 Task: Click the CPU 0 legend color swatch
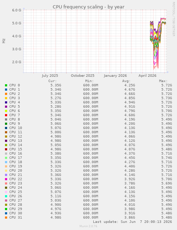coord(6,85)
